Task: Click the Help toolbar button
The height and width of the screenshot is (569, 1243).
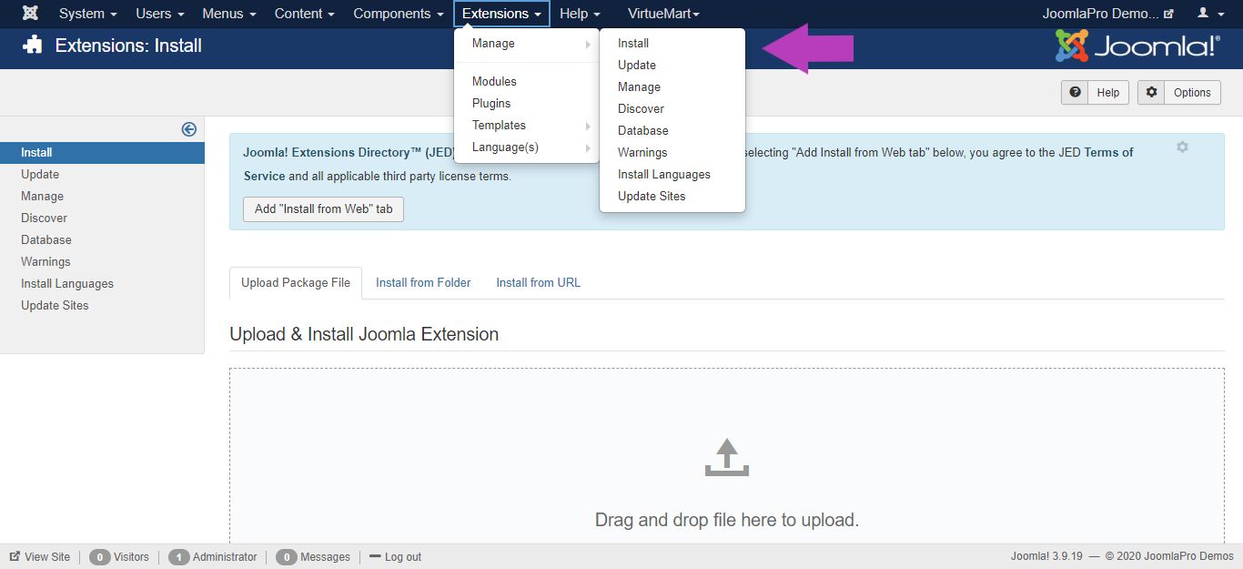Action: point(1095,92)
